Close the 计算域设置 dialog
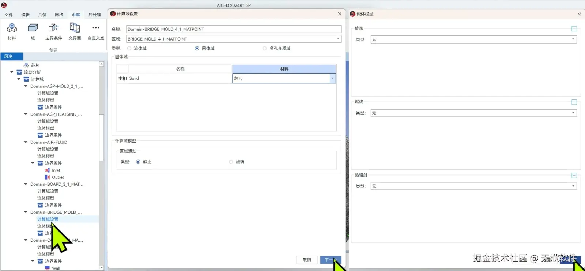The height and width of the screenshot is (271, 585). click(x=340, y=14)
